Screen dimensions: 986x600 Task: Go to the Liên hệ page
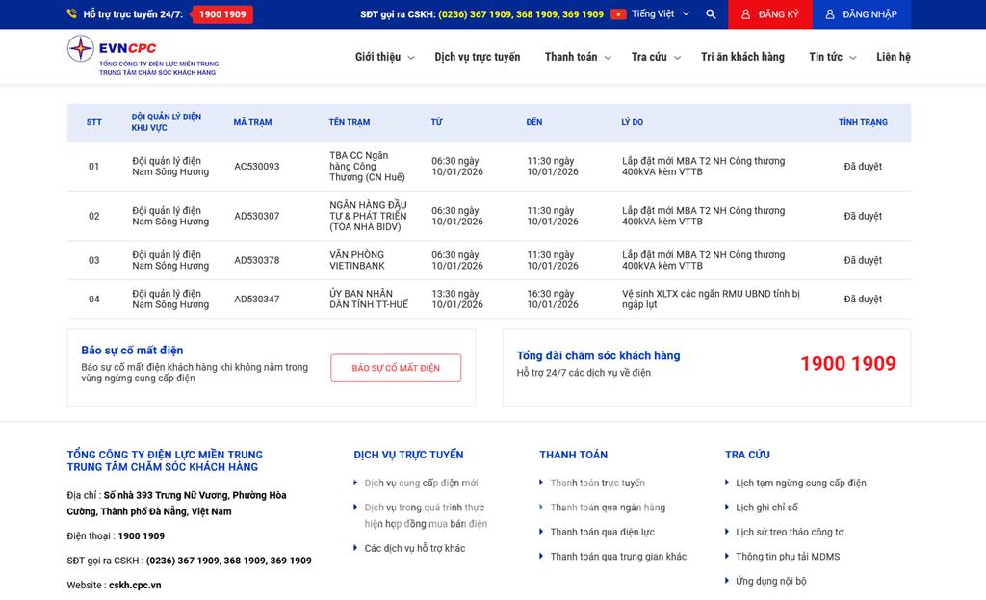point(893,57)
